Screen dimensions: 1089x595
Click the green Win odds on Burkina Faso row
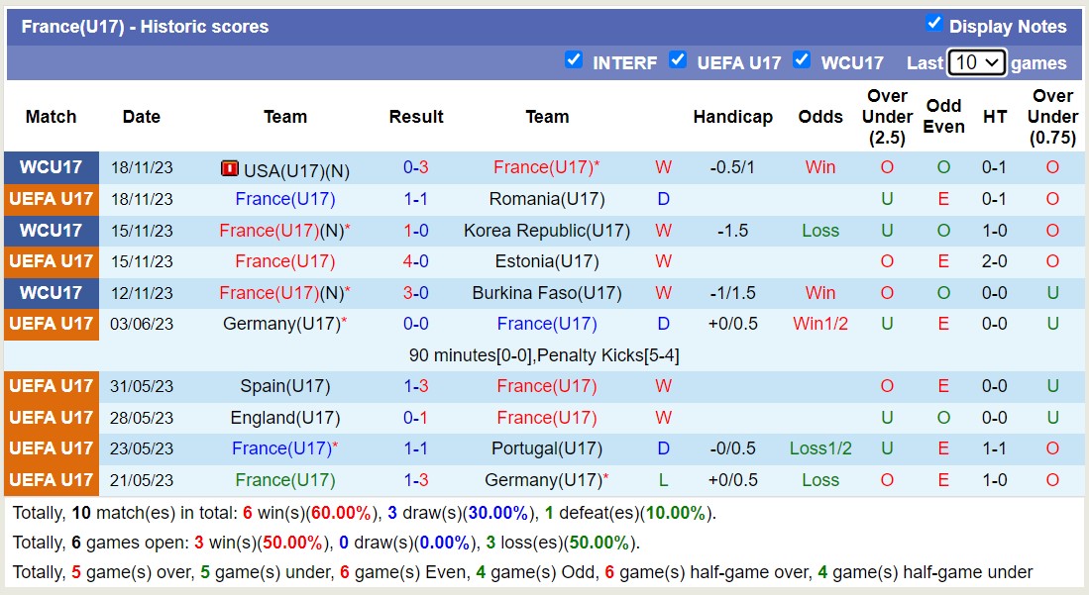coord(820,293)
